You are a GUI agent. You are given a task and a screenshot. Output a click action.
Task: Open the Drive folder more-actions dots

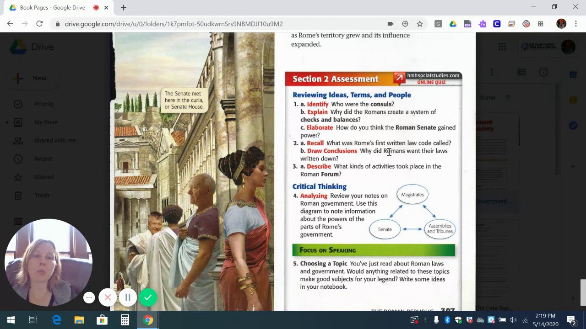(x=492, y=72)
